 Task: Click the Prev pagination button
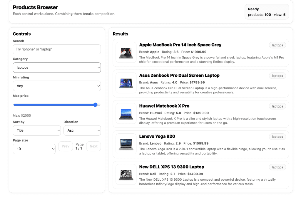point(65,146)
